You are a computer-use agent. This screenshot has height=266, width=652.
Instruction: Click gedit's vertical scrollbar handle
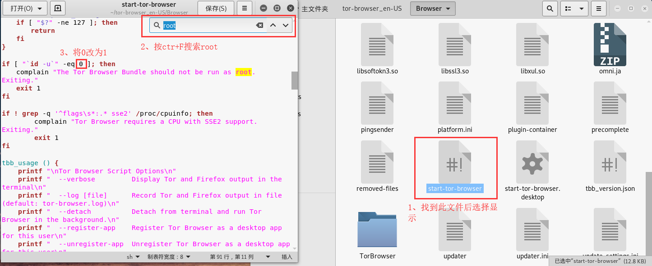295,81
